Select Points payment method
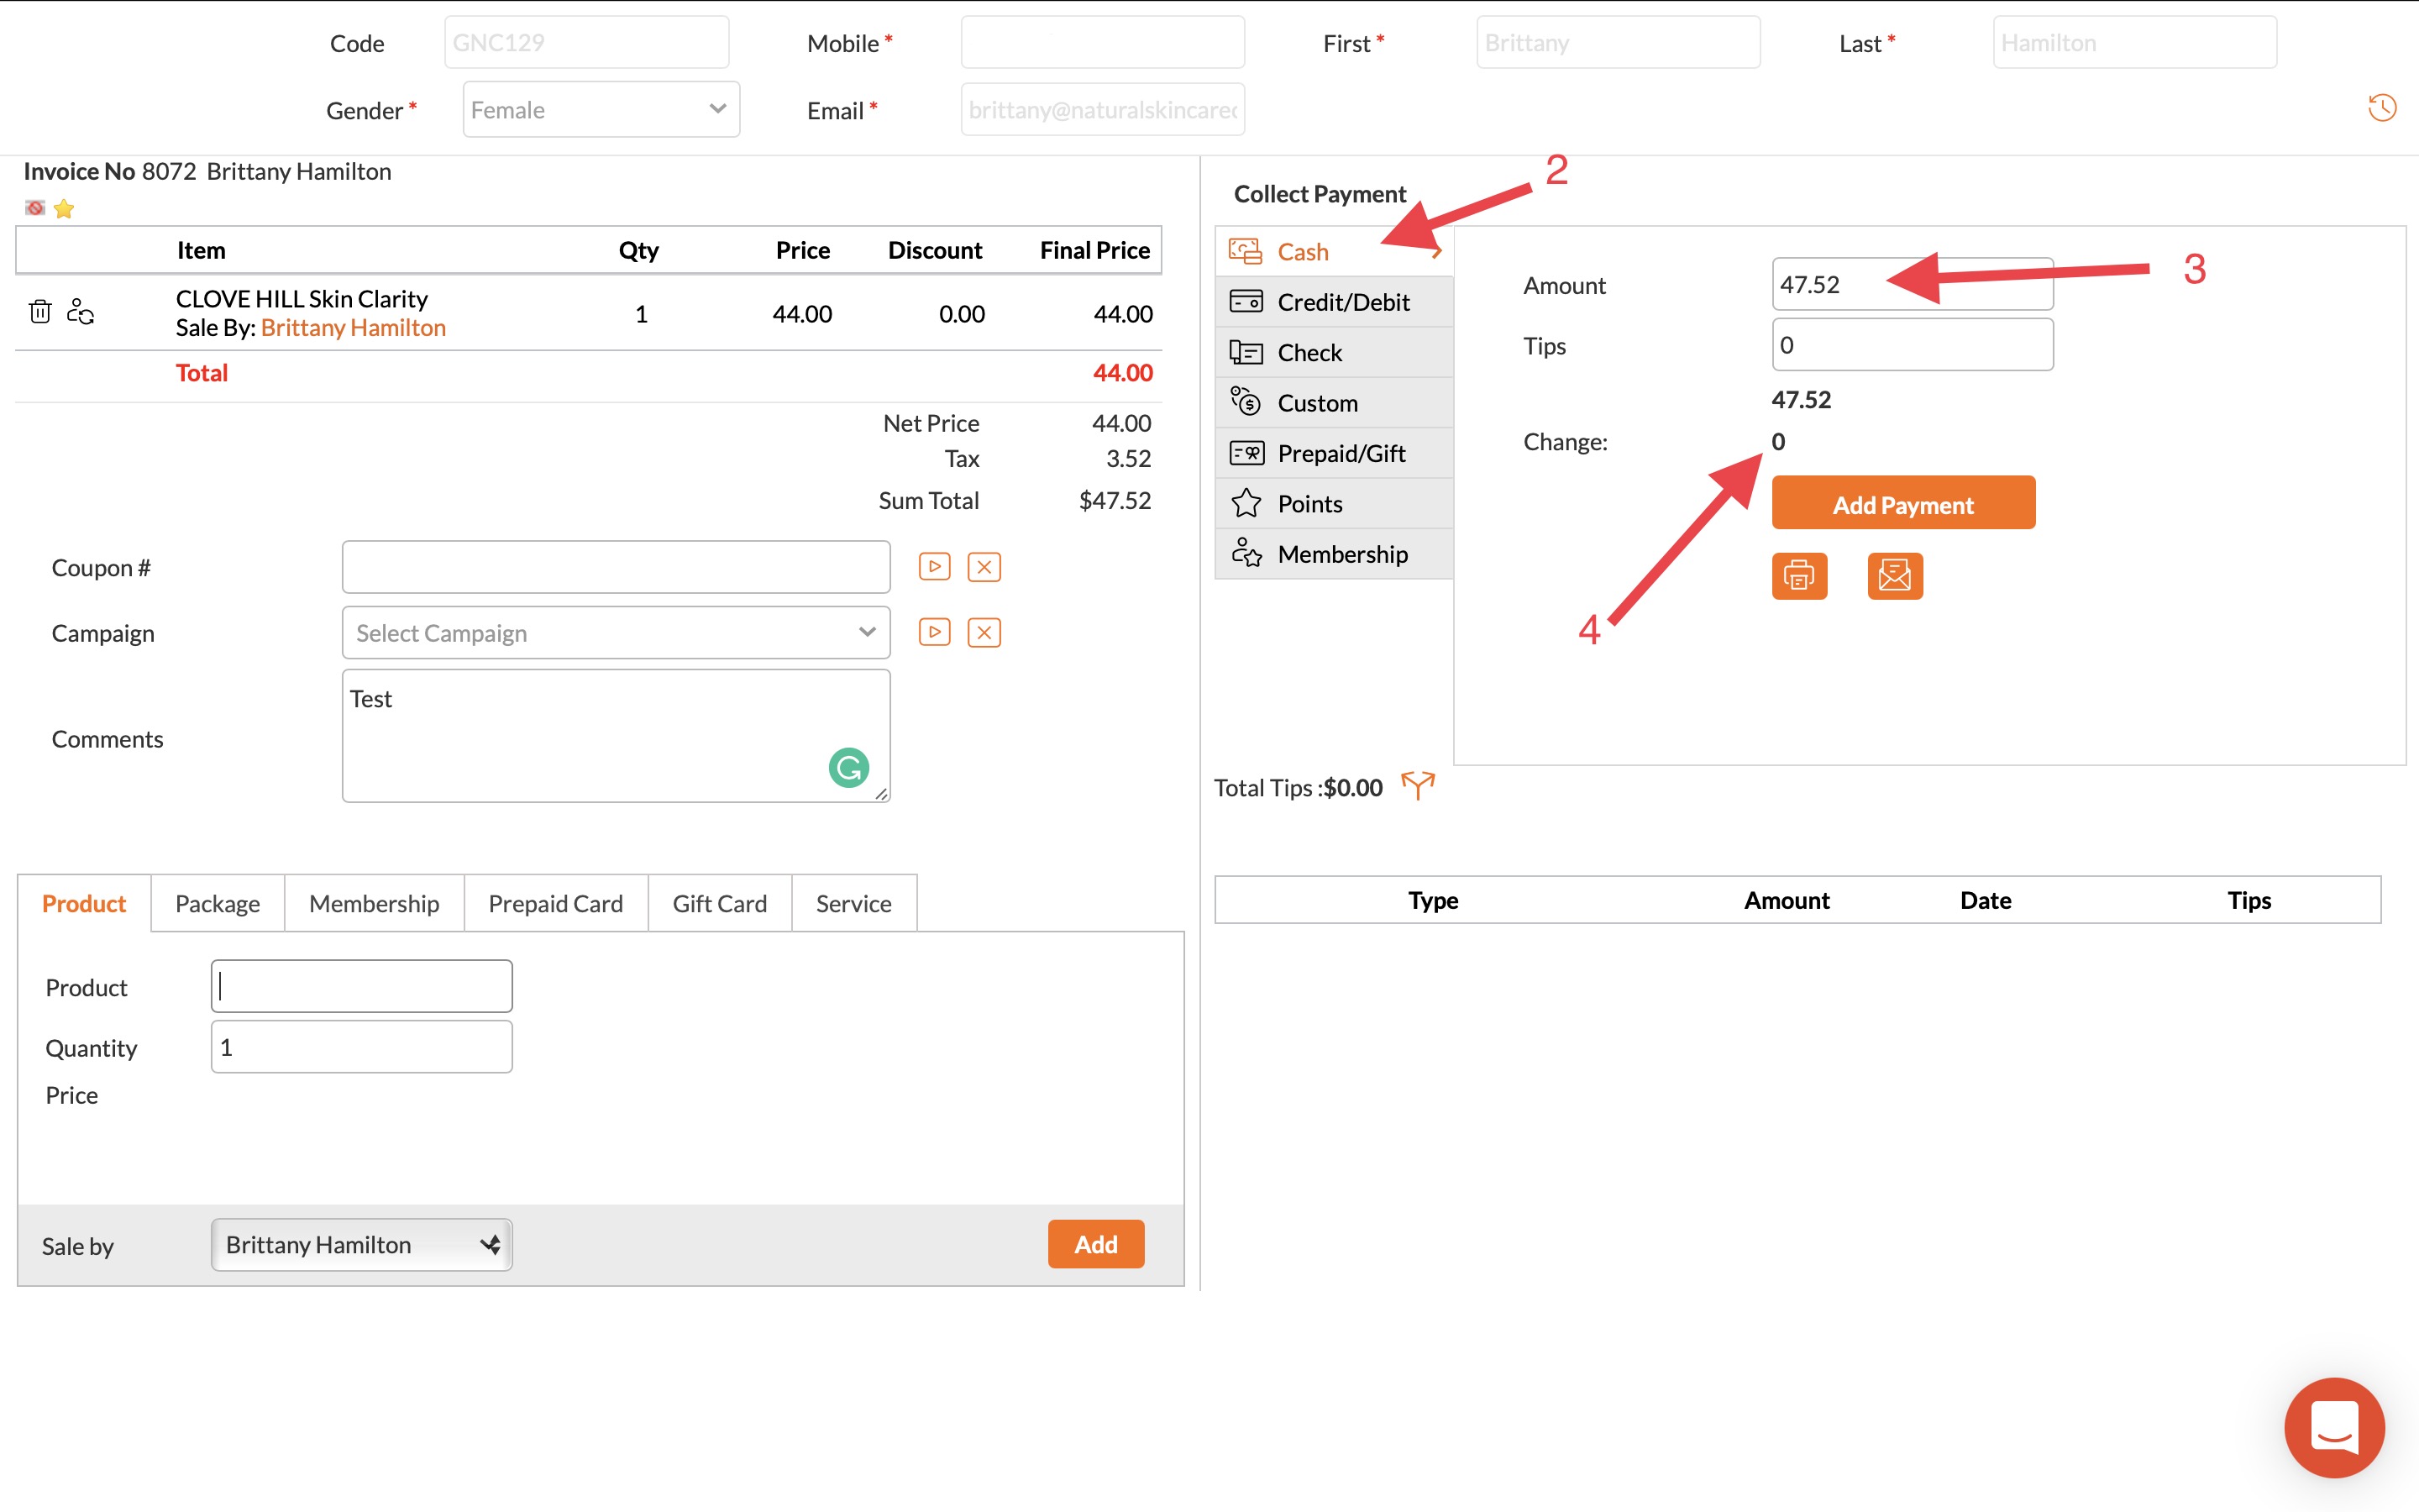 pyautogui.click(x=1335, y=503)
